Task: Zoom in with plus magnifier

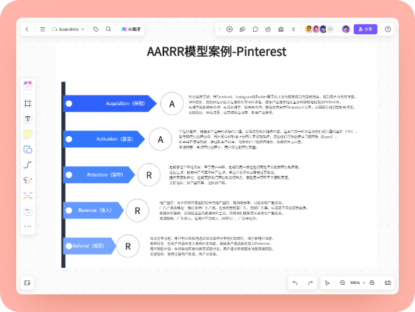Action: (x=372, y=283)
